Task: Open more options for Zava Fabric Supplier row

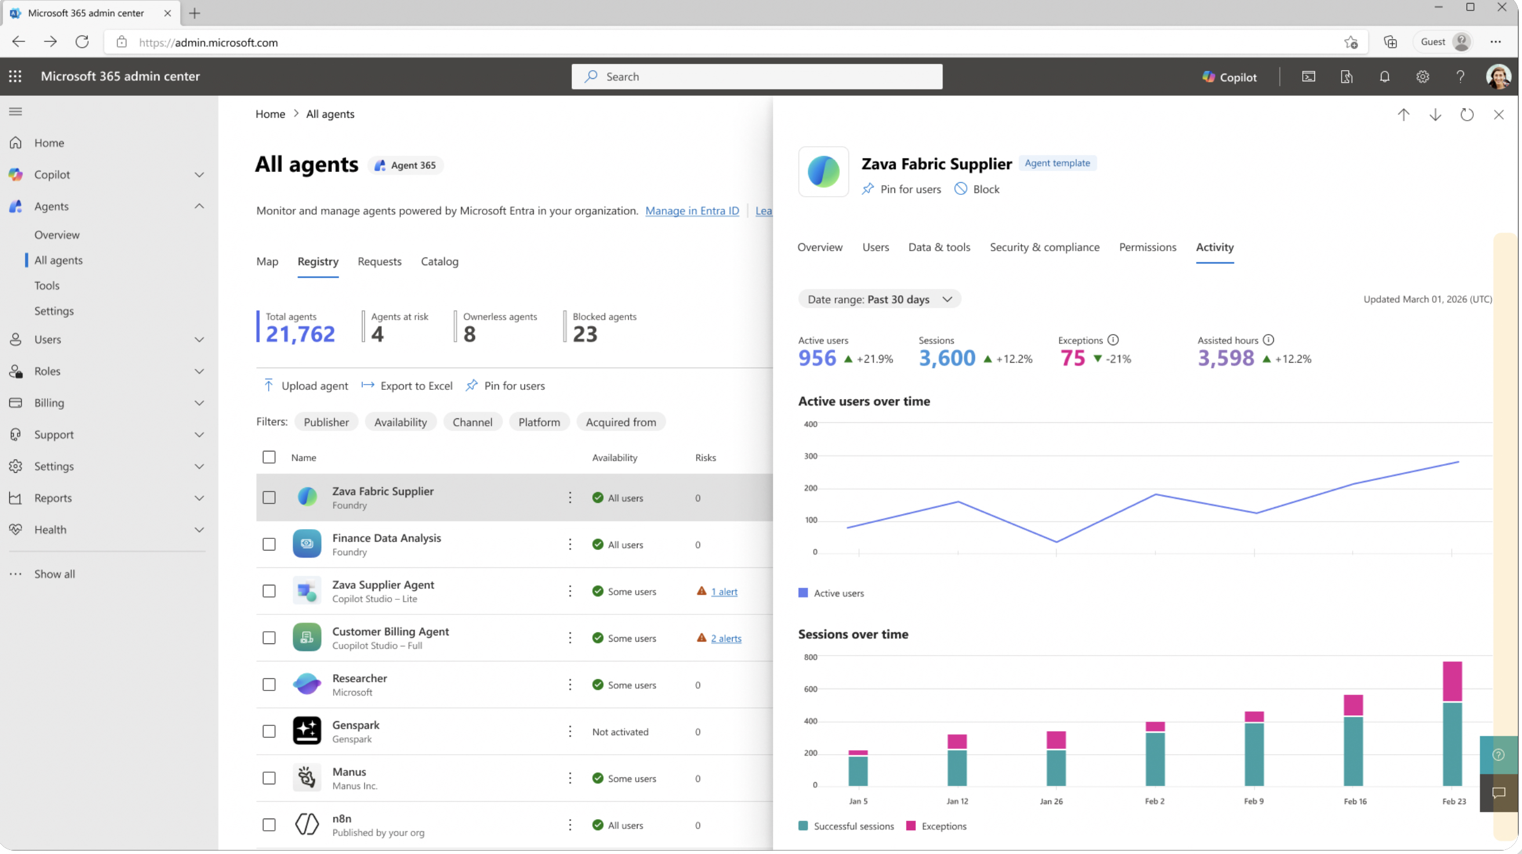Action: pyautogui.click(x=570, y=498)
